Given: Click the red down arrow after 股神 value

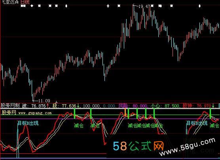Looking at the screenshot, I should [213, 106].
